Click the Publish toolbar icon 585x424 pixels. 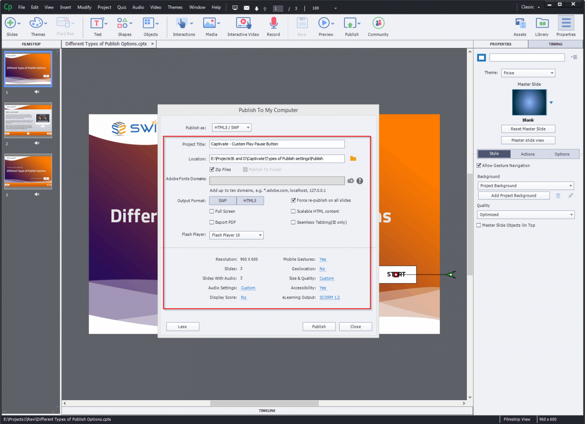point(350,23)
